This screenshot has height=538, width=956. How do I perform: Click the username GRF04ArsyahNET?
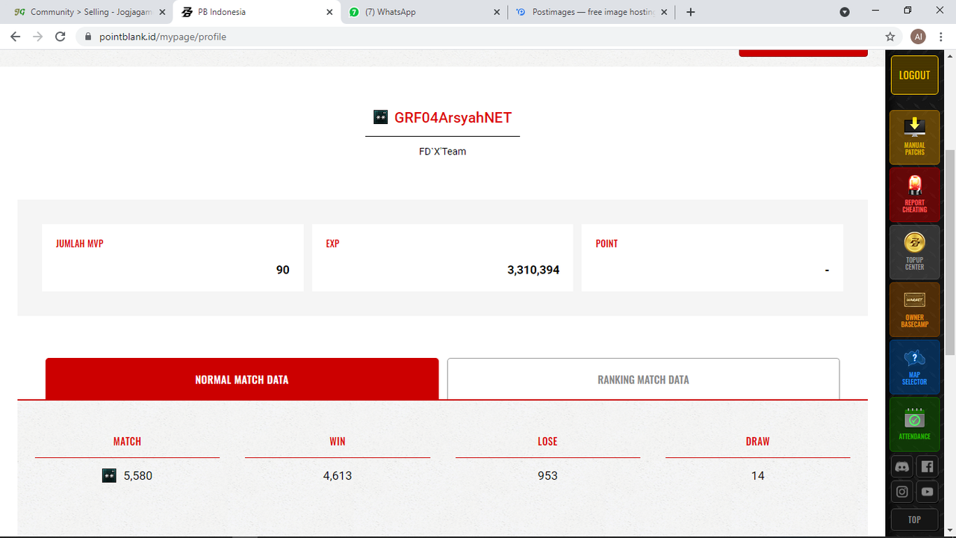point(453,117)
